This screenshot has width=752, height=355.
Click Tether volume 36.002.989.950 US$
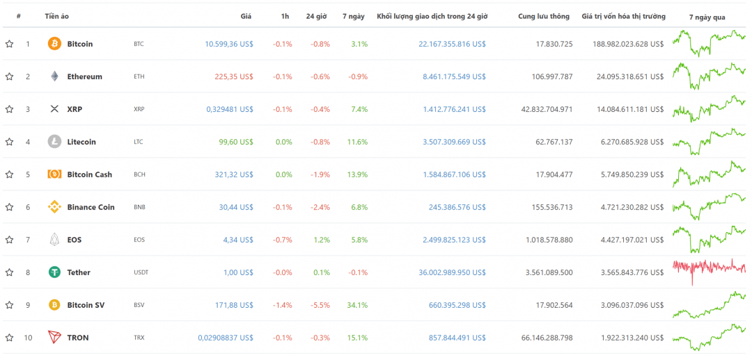click(x=453, y=272)
